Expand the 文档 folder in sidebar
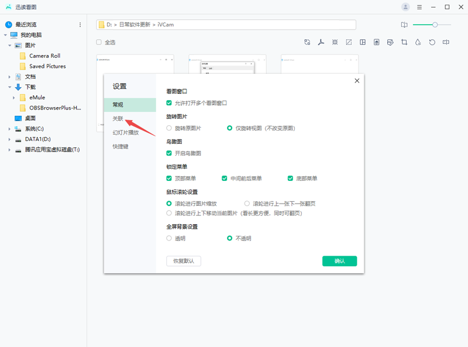This screenshot has height=347, width=468. pos(8,77)
